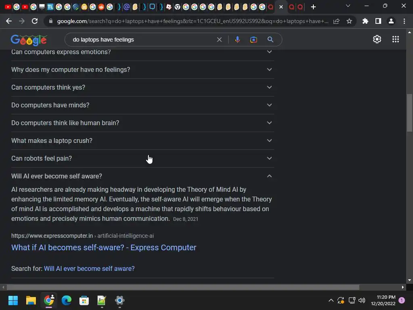413x310 pixels.
Task: Open network status in the system tray
Action: 352,300
